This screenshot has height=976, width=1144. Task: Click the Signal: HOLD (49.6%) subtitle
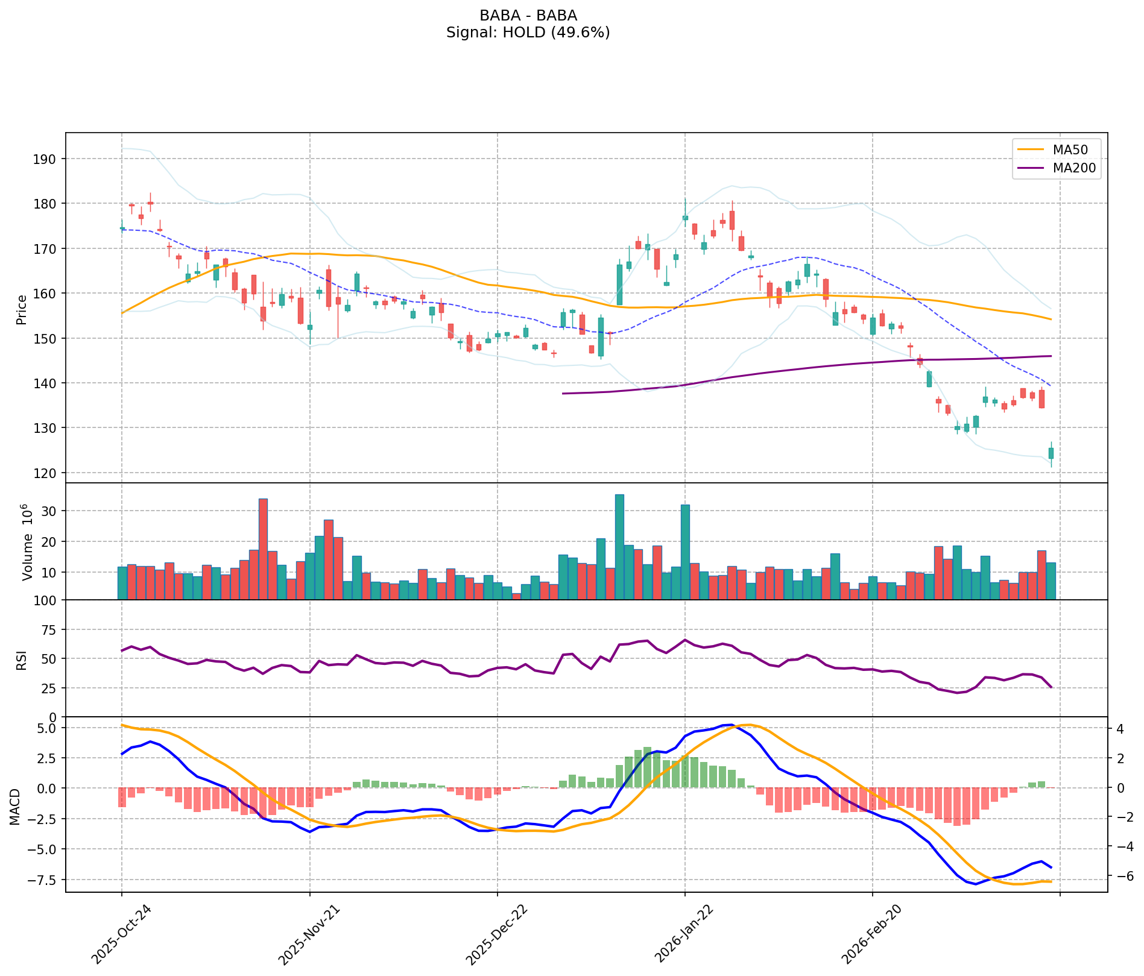coord(528,33)
